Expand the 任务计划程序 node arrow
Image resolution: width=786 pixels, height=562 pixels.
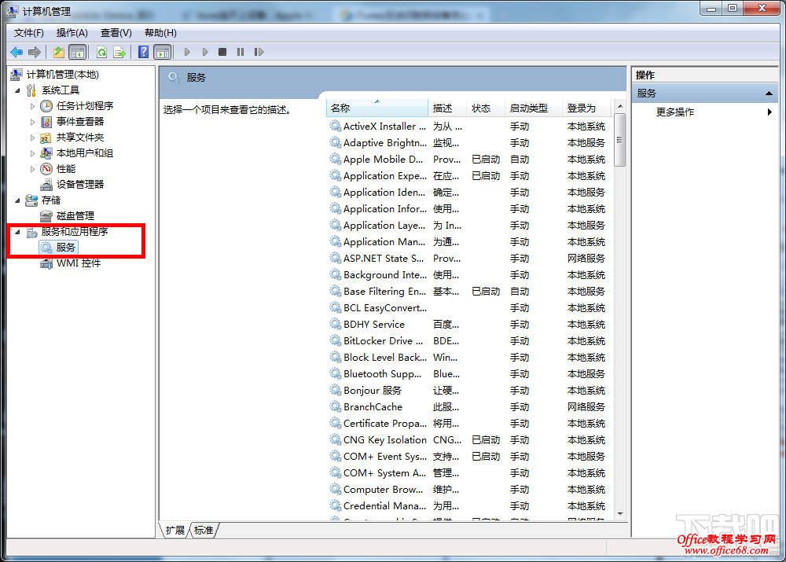click(x=32, y=106)
